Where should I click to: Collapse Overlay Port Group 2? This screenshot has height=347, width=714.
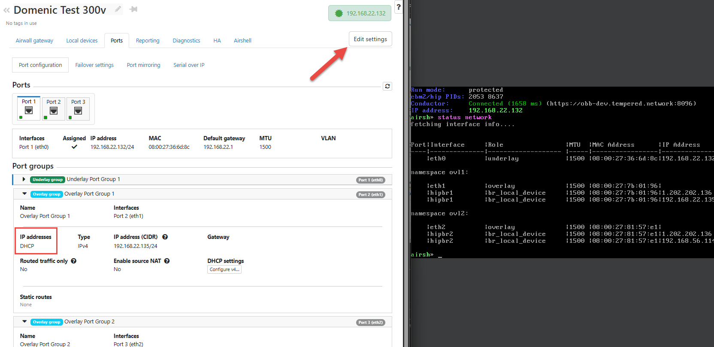coord(24,322)
